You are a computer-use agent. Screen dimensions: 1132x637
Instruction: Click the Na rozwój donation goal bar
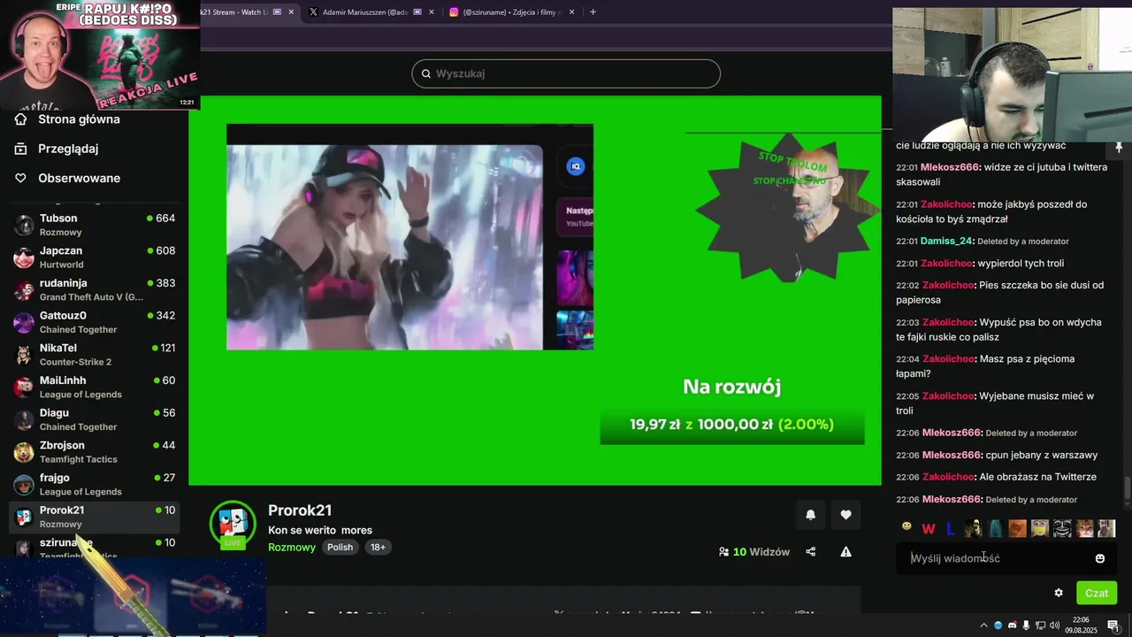click(732, 425)
